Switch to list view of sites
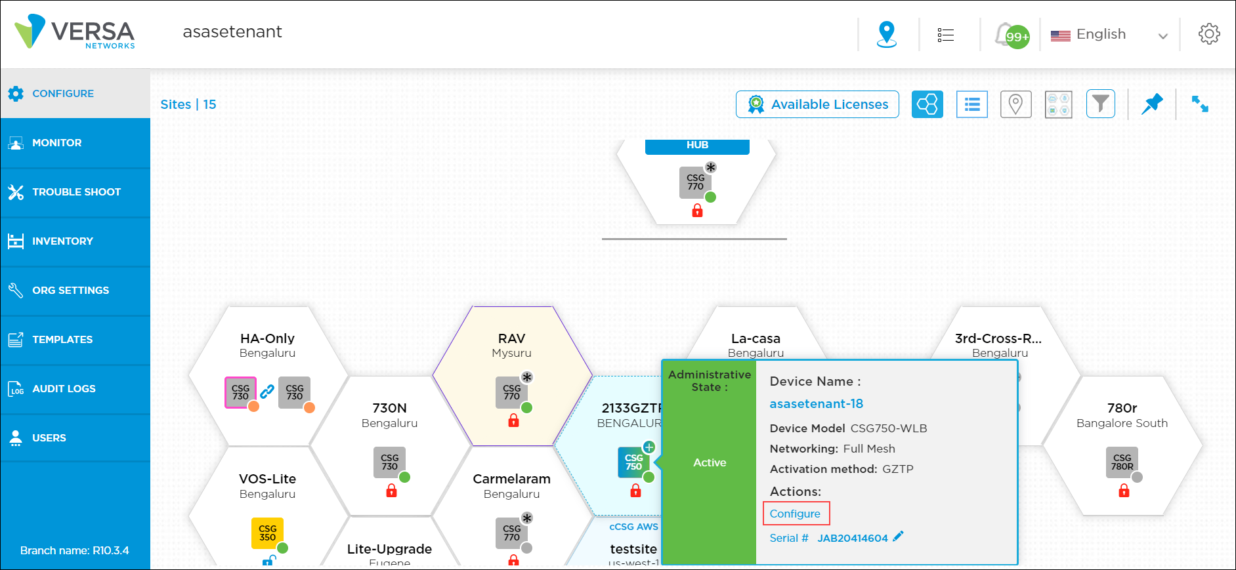 [x=971, y=104]
